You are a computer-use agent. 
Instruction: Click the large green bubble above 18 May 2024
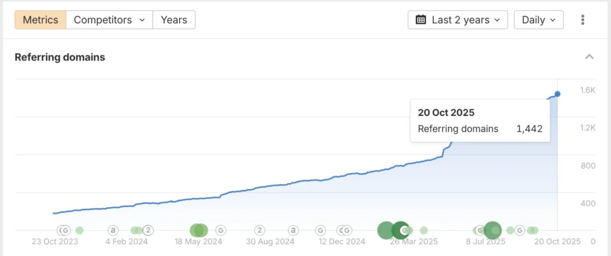click(198, 230)
